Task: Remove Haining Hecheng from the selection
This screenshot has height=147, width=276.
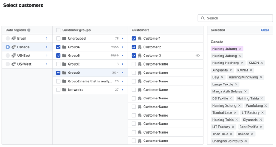Action: tap(242, 63)
